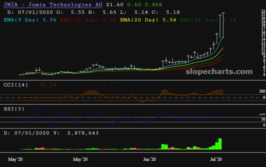Select the EMA(9 Day) legend label
The image size is (266, 167).
[25, 19]
